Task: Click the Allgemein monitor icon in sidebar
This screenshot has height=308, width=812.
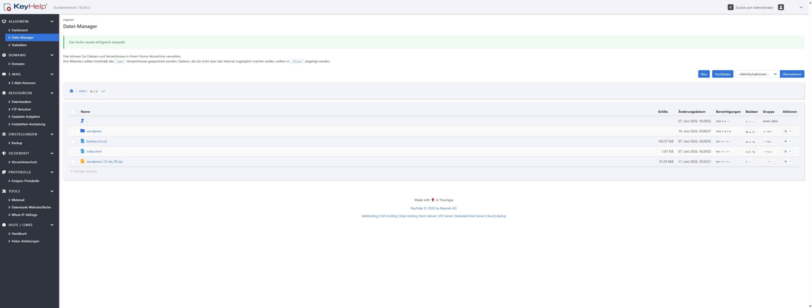Action: click(x=4, y=22)
